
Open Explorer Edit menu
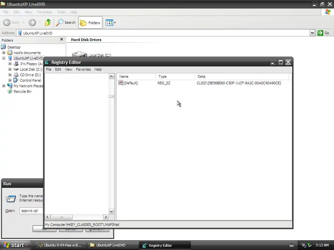pyautogui.click(x=16, y=12)
